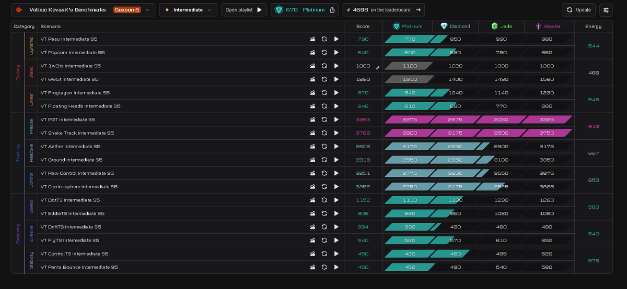Click the 3363 score for VT PGT
The width and height of the screenshot is (627, 289).
point(363,119)
